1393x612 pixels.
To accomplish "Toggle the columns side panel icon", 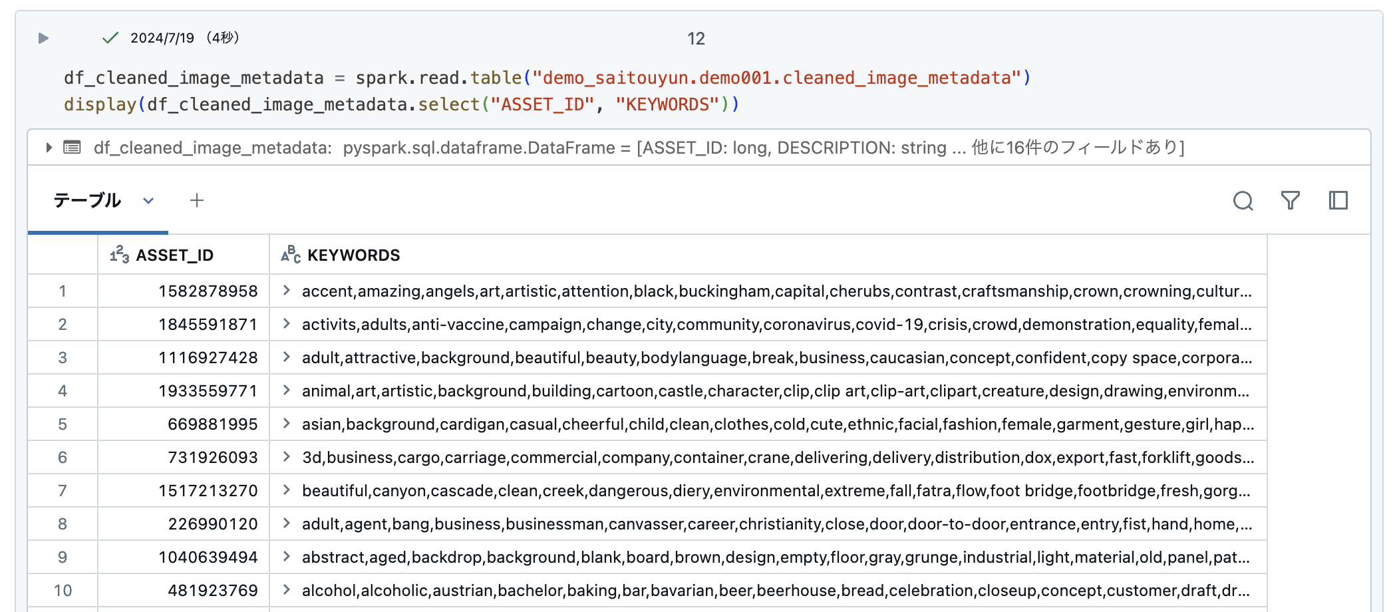I will coord(1338,200).
